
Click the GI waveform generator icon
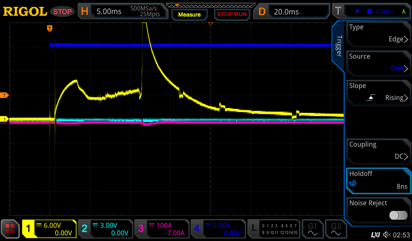pyautogui.click(x=312, y=229)
